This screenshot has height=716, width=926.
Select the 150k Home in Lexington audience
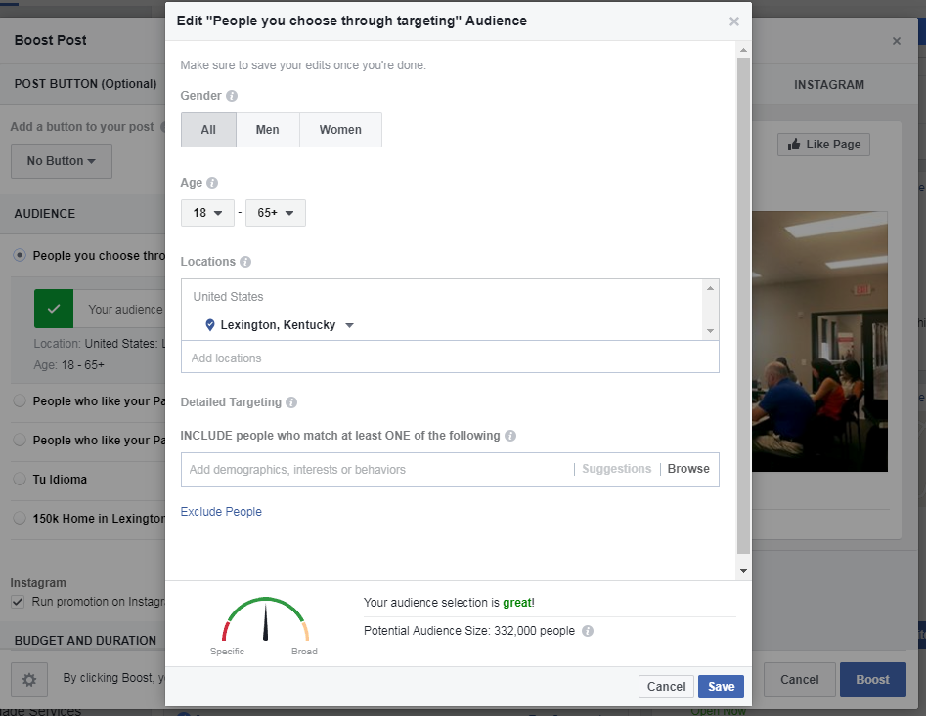(x=20, y=518)
